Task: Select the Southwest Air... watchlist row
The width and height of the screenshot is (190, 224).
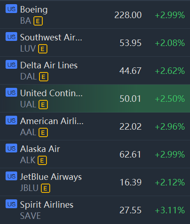Action: pyautogui.click(x=95, y=43)
